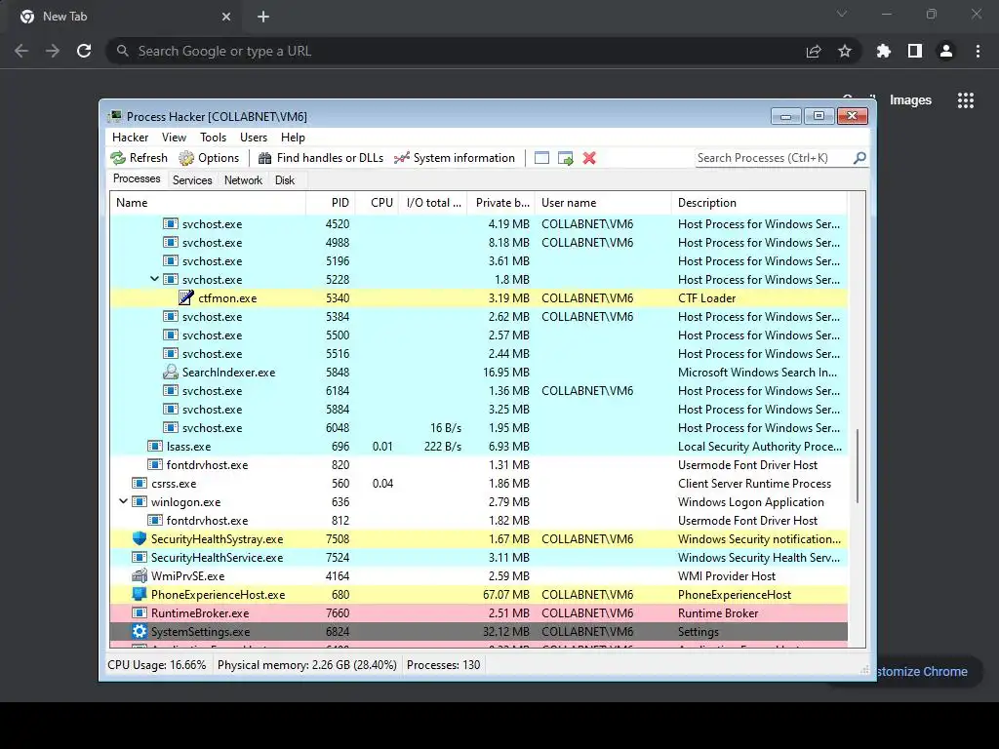
Task: Open Options with the gear icon
Action: [186, 158]
